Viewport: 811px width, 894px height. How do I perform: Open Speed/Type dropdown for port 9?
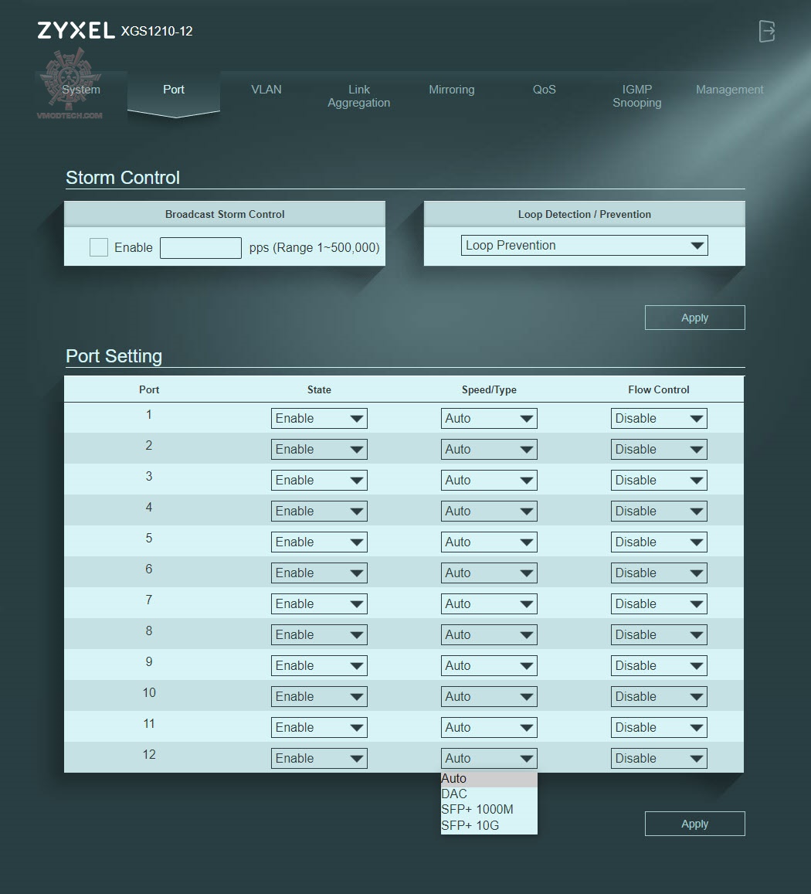click(x=489, y=665)
